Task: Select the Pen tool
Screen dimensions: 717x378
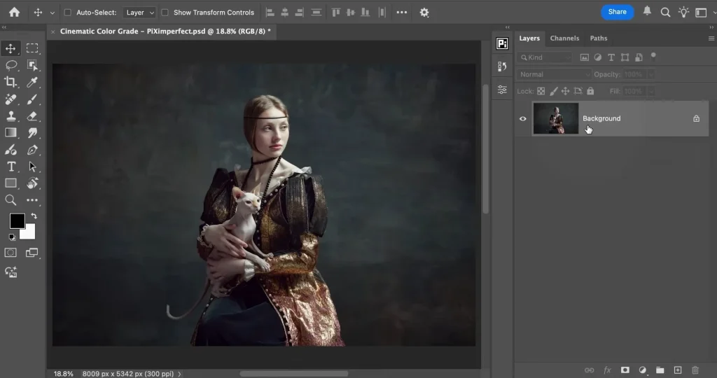Action: (x=32, y=150)
